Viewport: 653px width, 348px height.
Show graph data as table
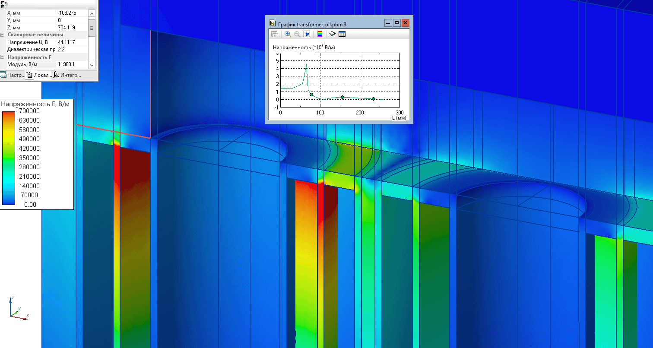pyautogui.click(x=342, y=34)
